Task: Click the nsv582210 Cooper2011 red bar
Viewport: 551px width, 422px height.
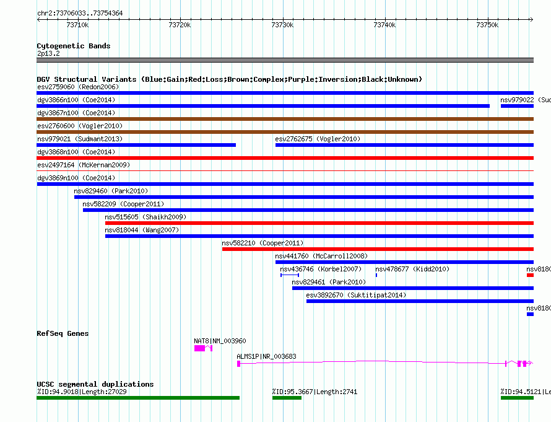Action: pyautogui.click(x=378, y=249)
